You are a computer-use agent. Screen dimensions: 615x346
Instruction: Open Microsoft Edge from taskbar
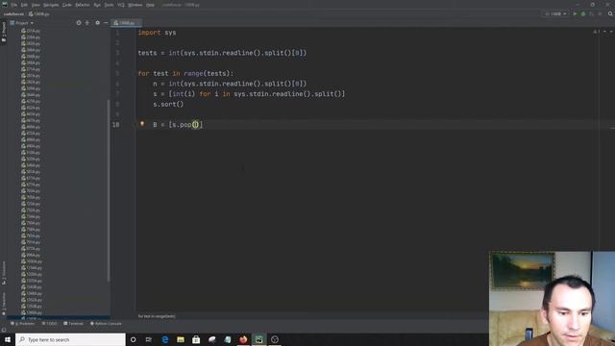pos(164,339)
